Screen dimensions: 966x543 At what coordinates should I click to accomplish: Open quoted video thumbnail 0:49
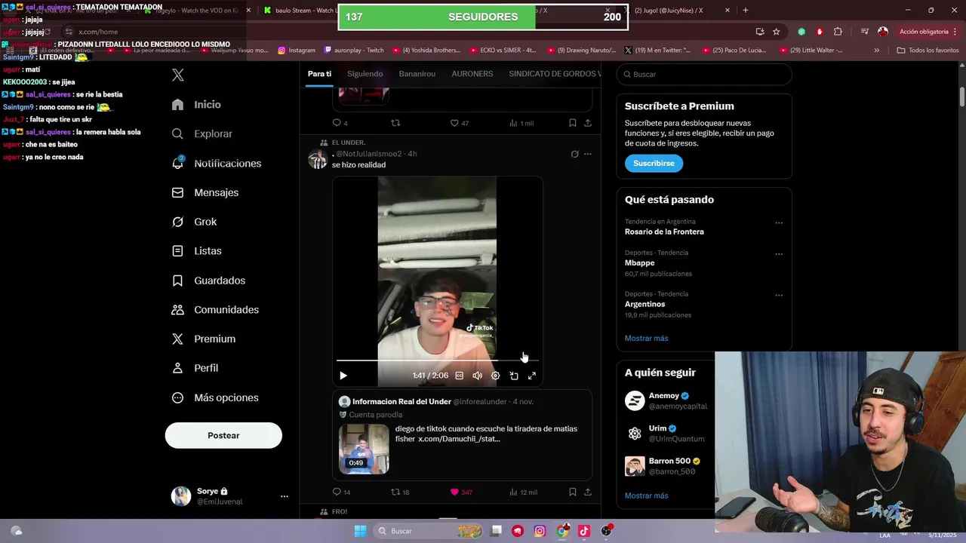pyautogui.click(x=364, y=449)
